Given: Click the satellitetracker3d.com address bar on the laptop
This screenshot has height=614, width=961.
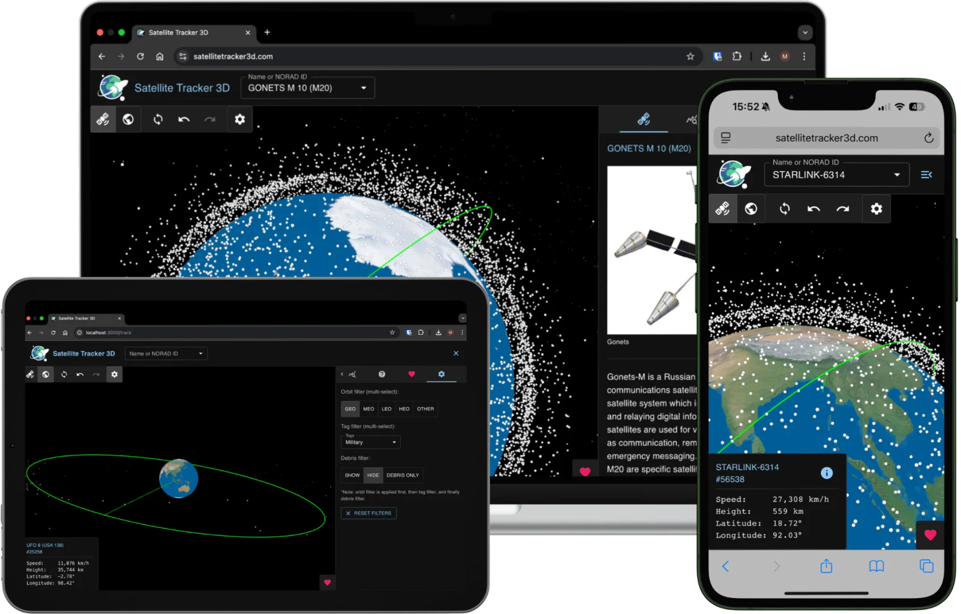Looking at the screenshot, I should [398, 56].
